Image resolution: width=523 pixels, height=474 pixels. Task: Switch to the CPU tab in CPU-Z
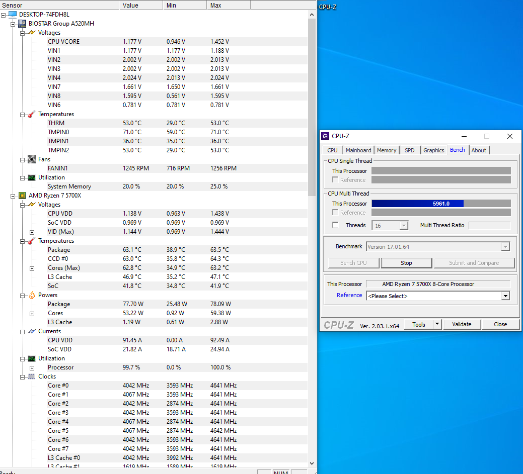(x=333, y=150)
